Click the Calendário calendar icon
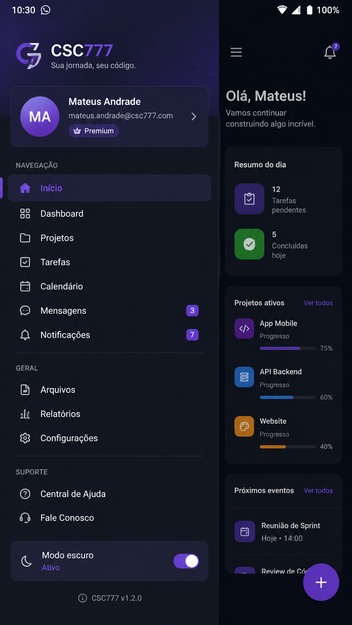Image resolution: width=352 pixels, height=625 pixels. (25, 286)
